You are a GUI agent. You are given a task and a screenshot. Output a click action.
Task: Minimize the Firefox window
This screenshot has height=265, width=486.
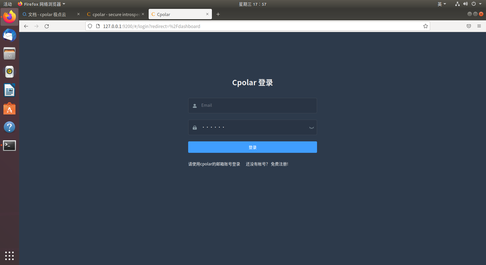point(469,14)
